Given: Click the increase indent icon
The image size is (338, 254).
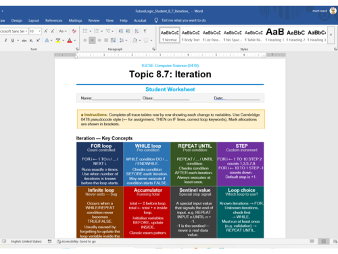Looking at the screenshot, I should point(128,31).
